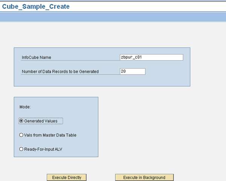The height and width of the screenshot is (181, 226).
Task: Click the "zbpur_c01" text value
Action: 131,58
